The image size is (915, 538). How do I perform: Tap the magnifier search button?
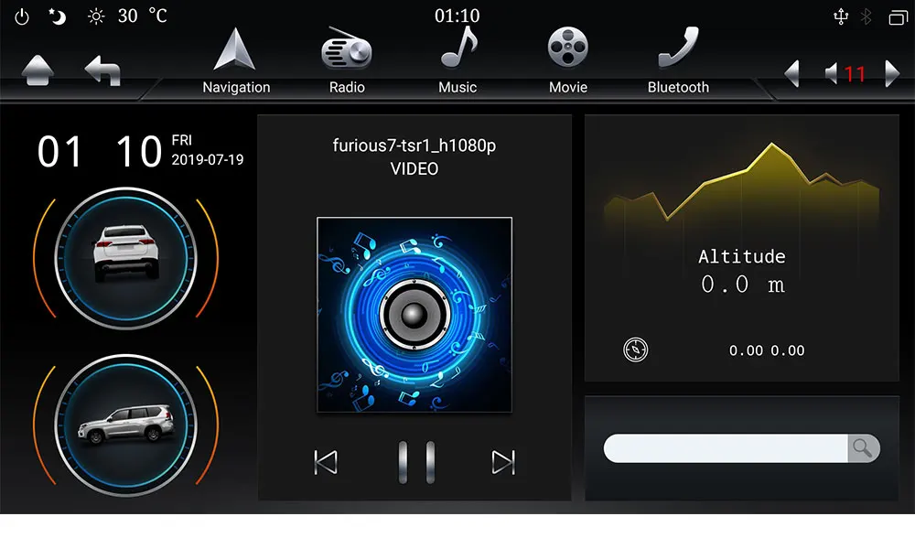coord(863,448)
